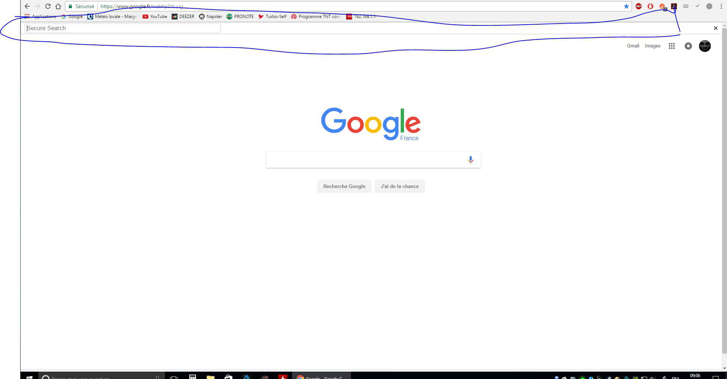Click the page's vertical scrollbar
The image size is (727, 379).
click(x=724, y=191)
